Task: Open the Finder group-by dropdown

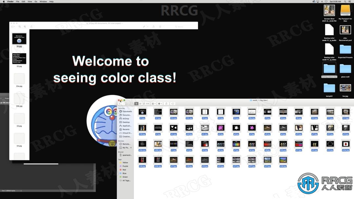Action: coord(153,104)
